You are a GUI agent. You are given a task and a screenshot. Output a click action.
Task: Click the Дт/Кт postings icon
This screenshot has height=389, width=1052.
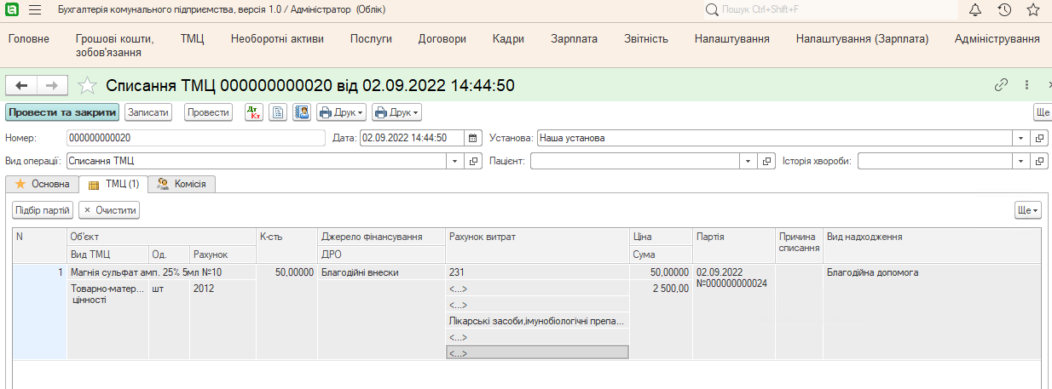pyautogui.click(x=253, y=112)
